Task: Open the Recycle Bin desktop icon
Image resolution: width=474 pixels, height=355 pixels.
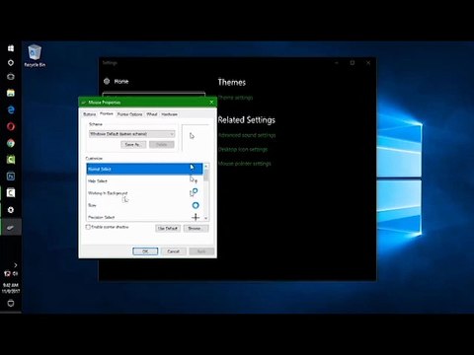Action: point(35,55)
